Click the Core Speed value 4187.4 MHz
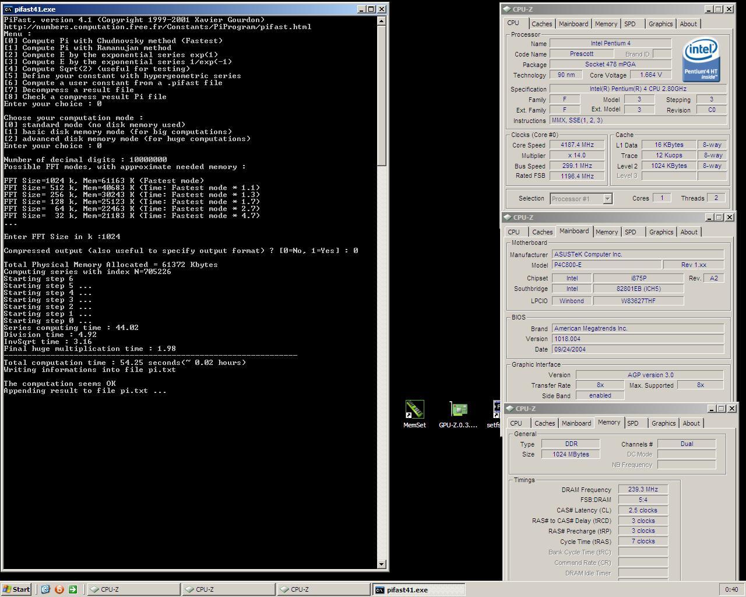The height and width of the screenshot is (597, 746). [577, 145]
